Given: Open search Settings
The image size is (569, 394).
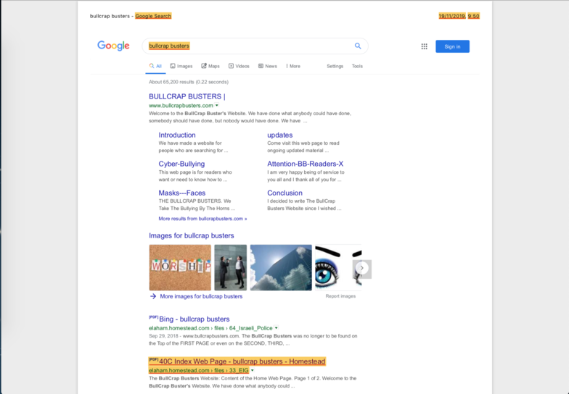Looking at the screenshot, I should 335,67.
